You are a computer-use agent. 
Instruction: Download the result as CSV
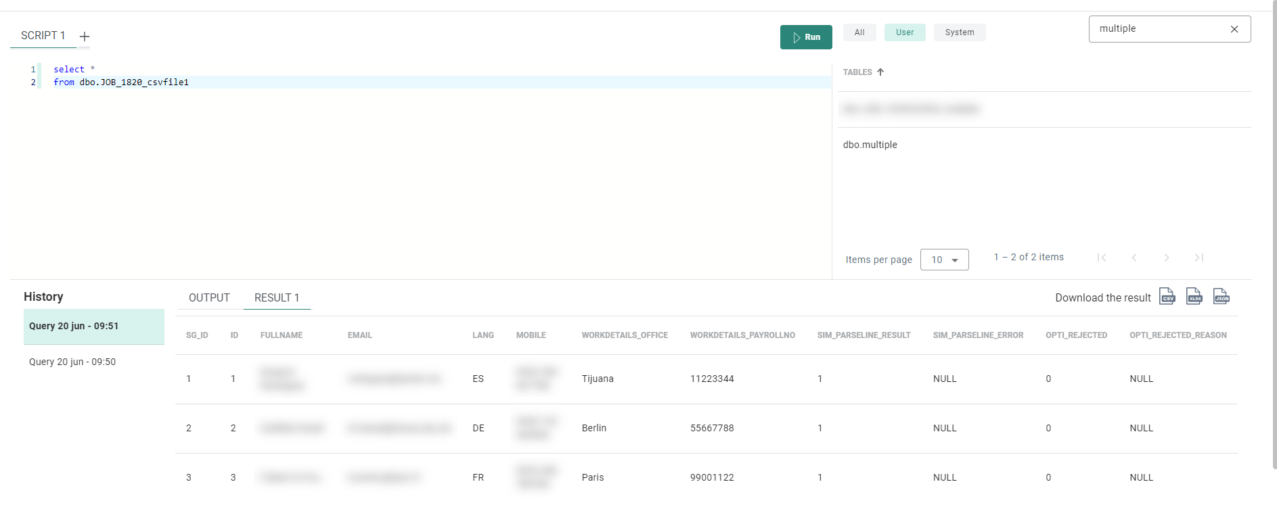1167,297
